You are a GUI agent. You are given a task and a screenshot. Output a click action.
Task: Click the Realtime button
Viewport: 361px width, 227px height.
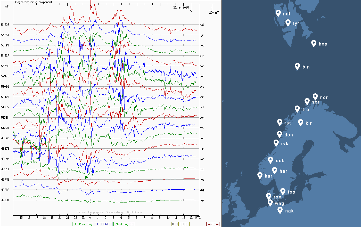(213, 224)
